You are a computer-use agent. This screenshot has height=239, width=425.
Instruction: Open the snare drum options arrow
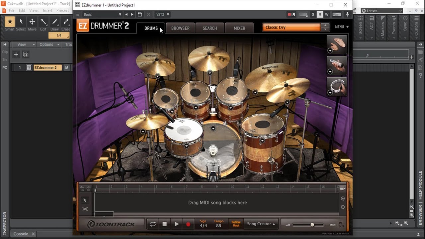pyautogui.click(x=186, y=145)
